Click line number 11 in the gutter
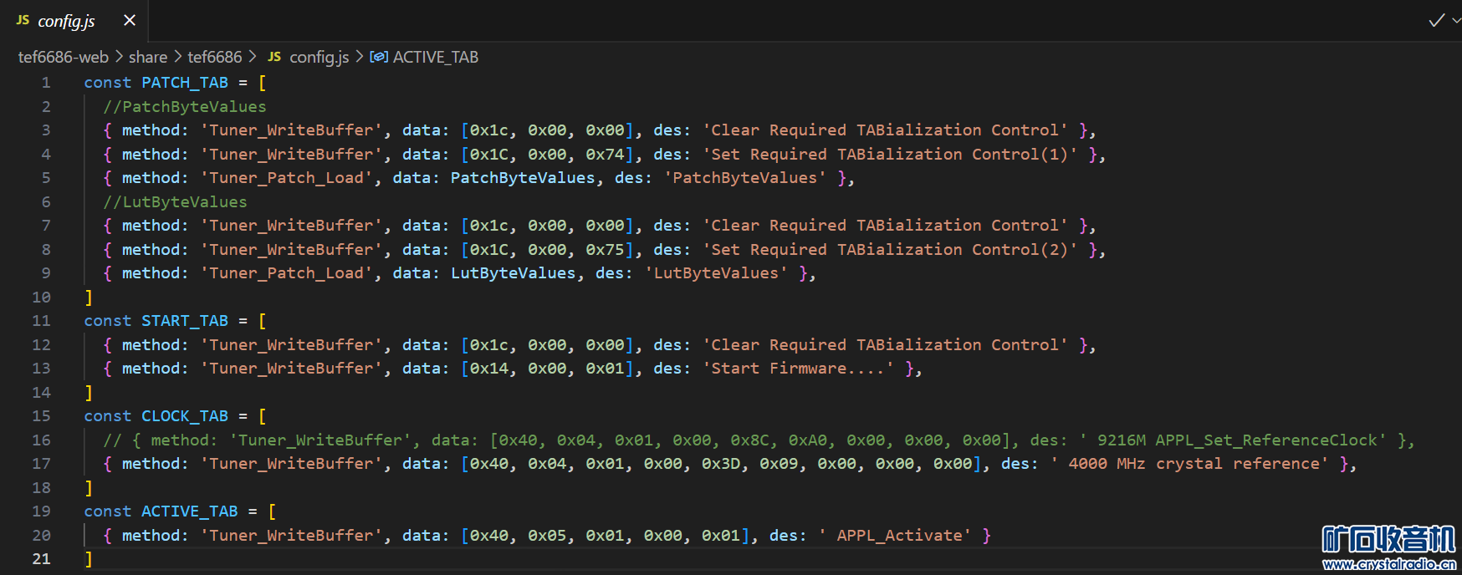This screenshot has width=1462, height=575. coord(42,321)
